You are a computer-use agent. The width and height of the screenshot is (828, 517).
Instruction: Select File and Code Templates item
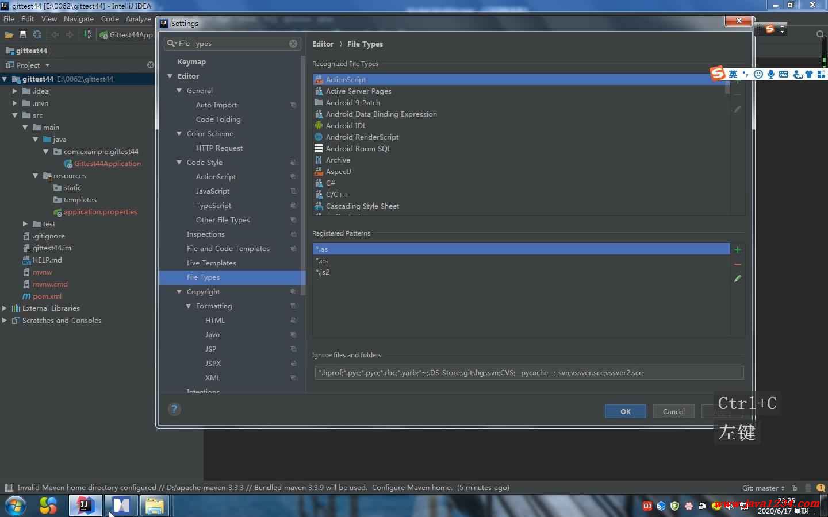228,249
